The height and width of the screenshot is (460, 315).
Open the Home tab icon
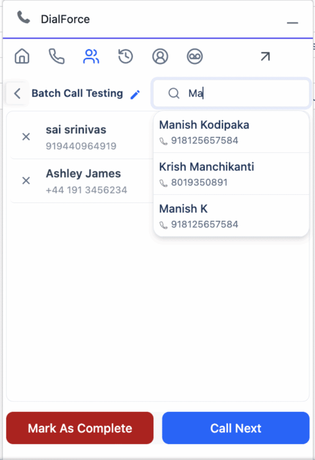(x=22, y=57)
